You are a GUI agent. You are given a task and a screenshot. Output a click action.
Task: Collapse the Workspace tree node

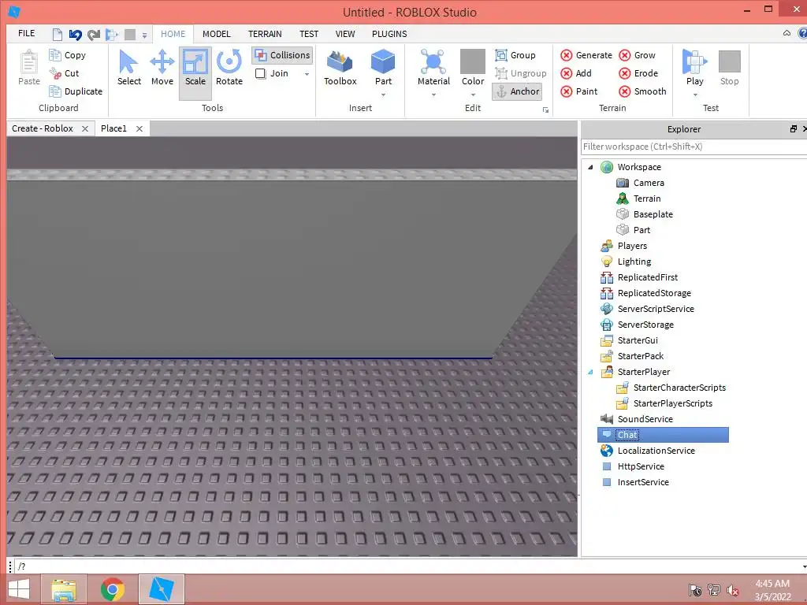(x=590, y=167)
